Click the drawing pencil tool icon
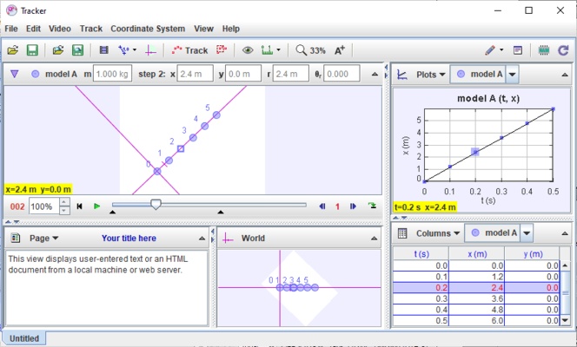Viewport: 577px width, 347px height. [x=492, y=50]
